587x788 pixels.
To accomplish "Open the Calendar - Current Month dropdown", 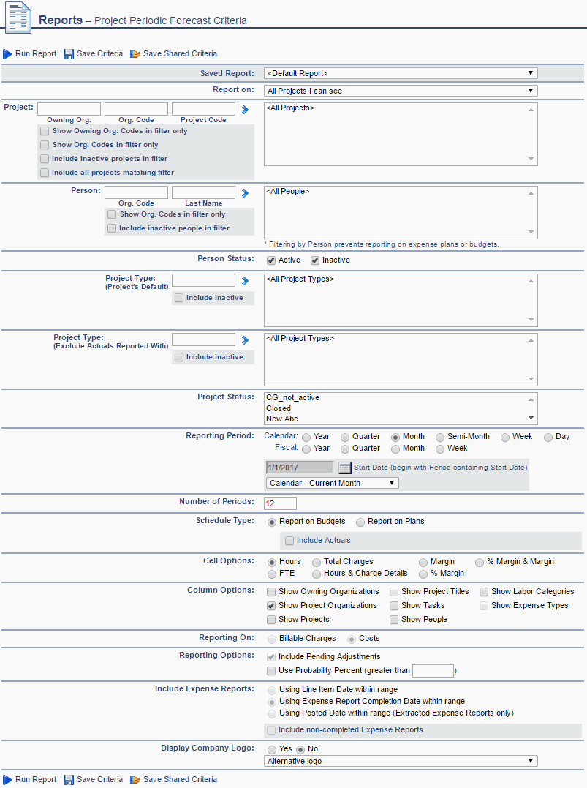I will 333,483.
